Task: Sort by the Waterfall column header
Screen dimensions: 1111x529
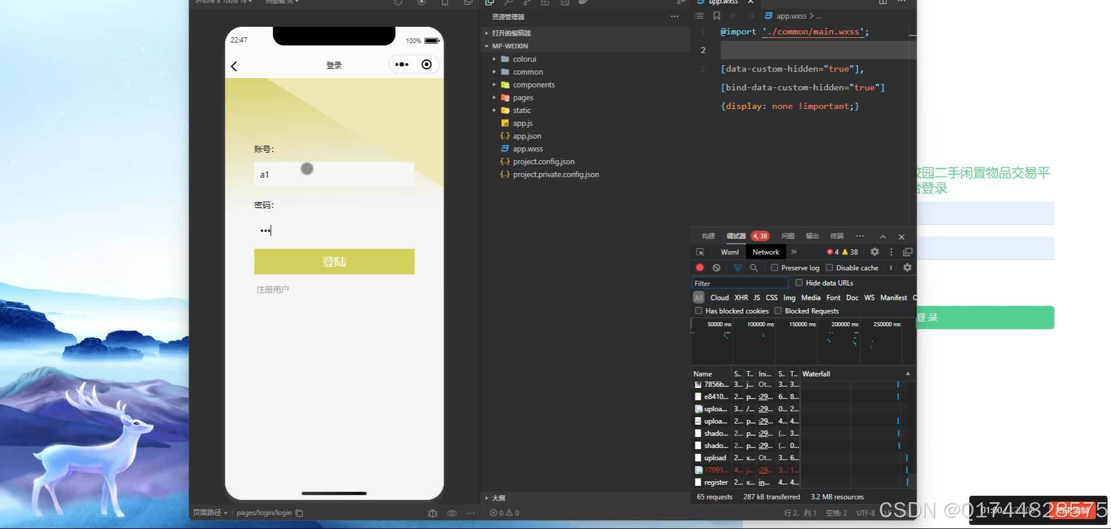Action: pyautogui.click(x=815, y=374)
